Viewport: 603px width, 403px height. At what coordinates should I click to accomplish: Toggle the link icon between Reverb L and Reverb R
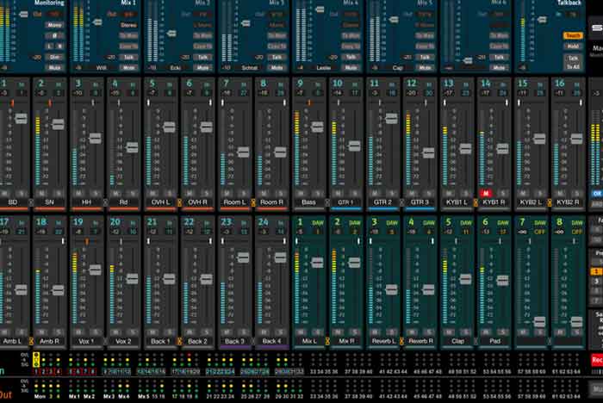pyautogui.click(x=401, y=341)
